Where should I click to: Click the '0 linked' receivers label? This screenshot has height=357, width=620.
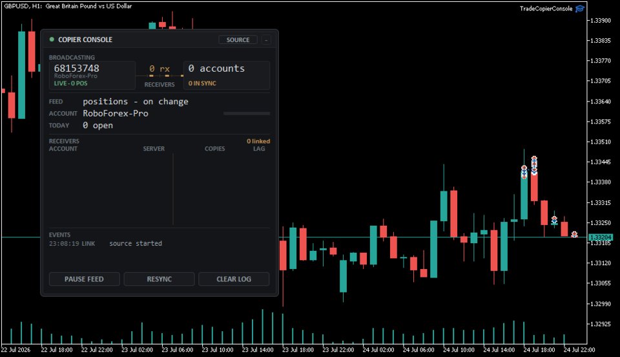coord(258,141)
